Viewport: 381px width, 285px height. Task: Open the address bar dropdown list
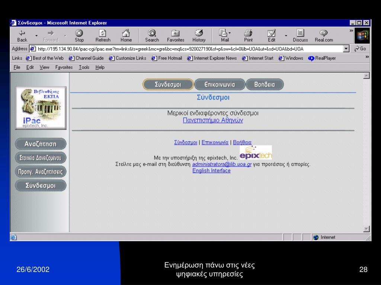(x=346, y=49)
